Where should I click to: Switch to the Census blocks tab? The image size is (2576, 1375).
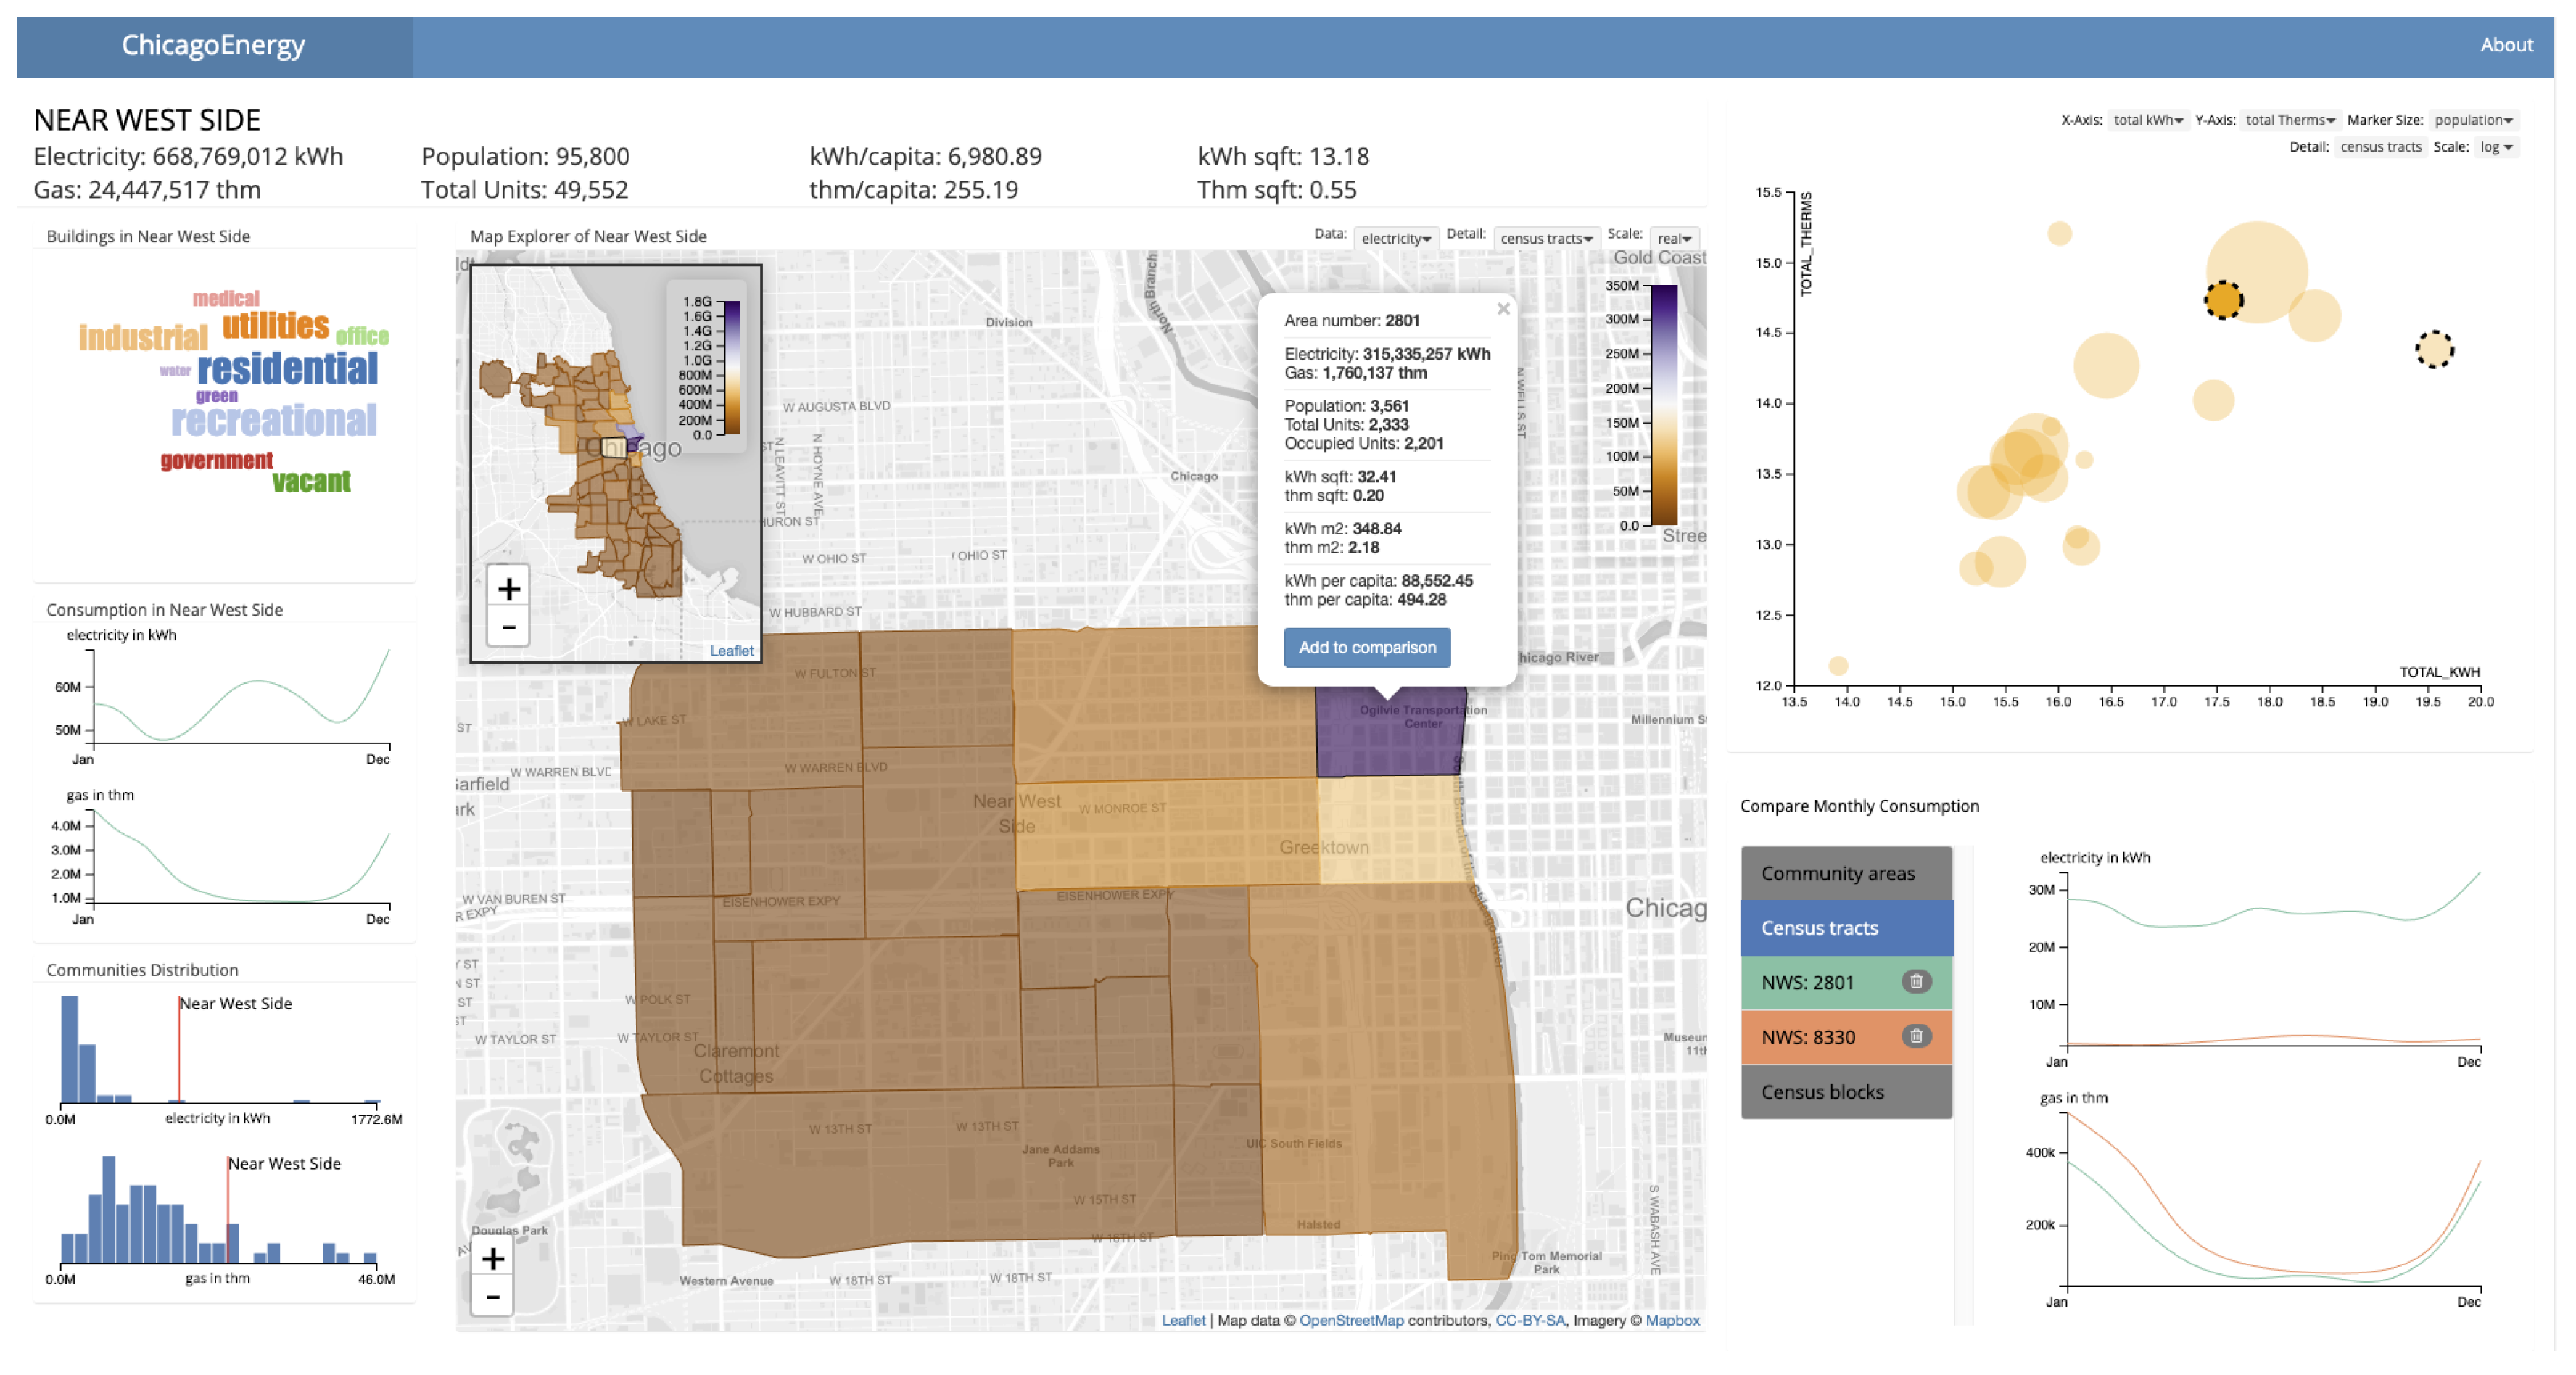click(x=1845, y=1092)
